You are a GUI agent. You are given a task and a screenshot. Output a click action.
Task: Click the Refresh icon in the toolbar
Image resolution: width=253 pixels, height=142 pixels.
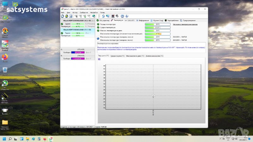tap(63, 16)
